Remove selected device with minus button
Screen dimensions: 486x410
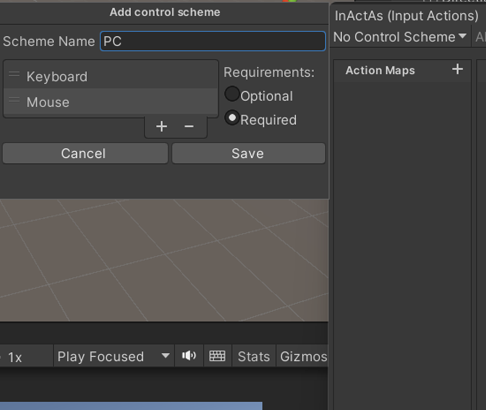coord(189,126)
